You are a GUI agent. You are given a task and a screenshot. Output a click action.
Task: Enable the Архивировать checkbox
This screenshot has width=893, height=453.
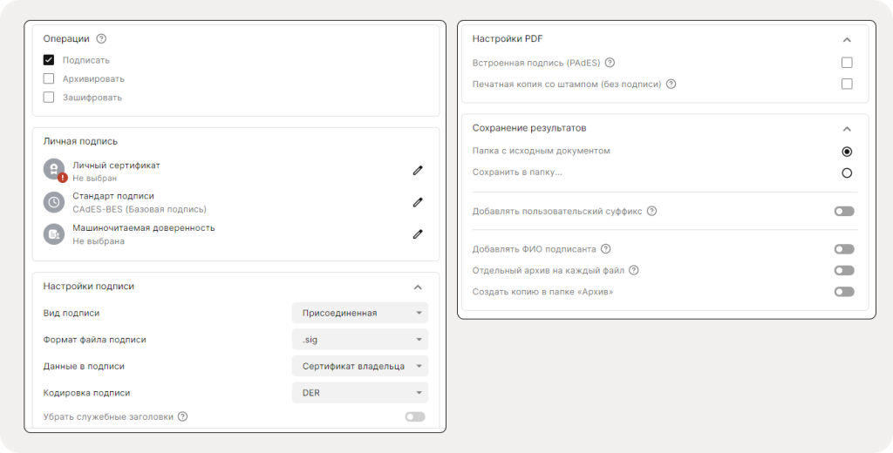point(49,78)
